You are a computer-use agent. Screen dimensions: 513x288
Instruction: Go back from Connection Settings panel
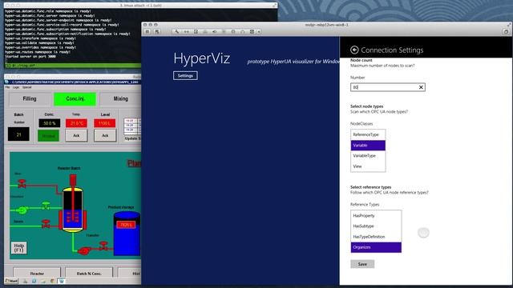tap(354, 50)
